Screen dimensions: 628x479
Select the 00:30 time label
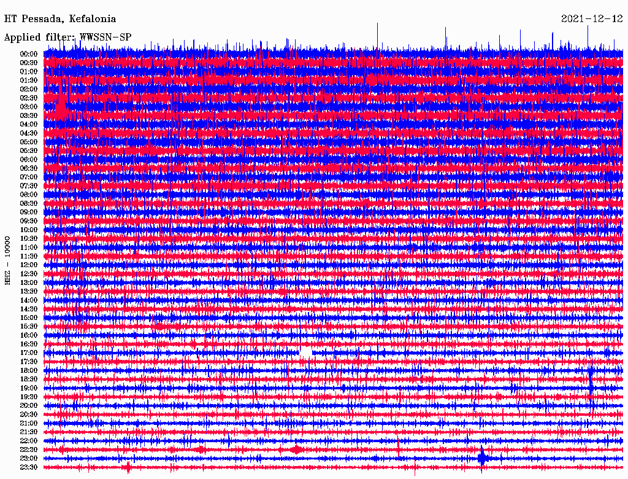coord(29,63)
